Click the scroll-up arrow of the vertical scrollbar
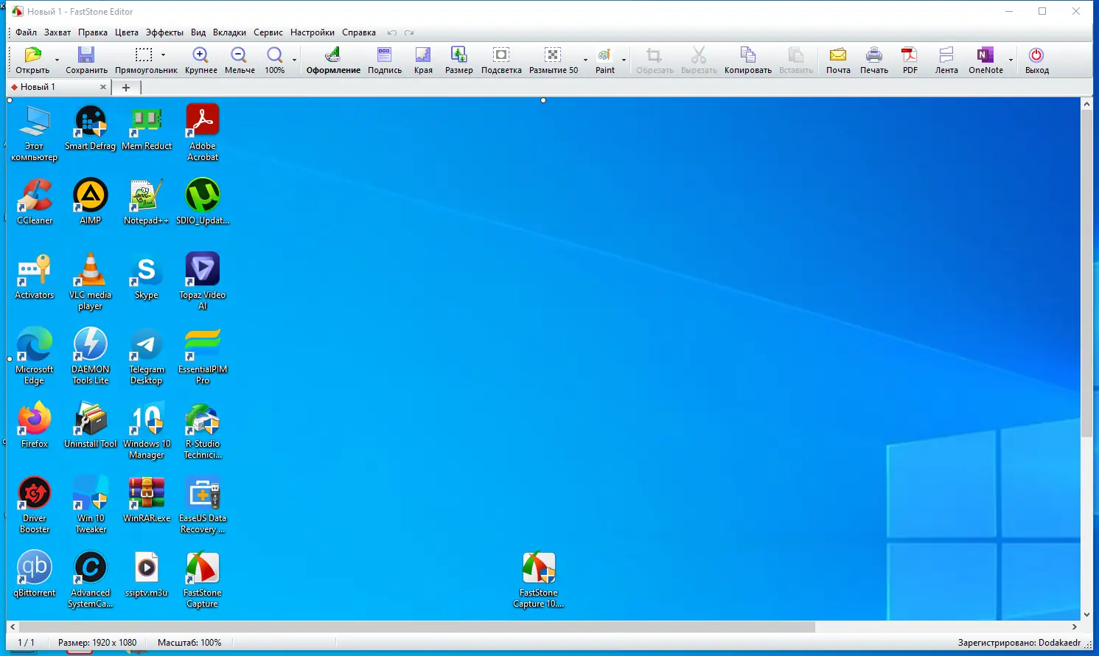 1086,104
